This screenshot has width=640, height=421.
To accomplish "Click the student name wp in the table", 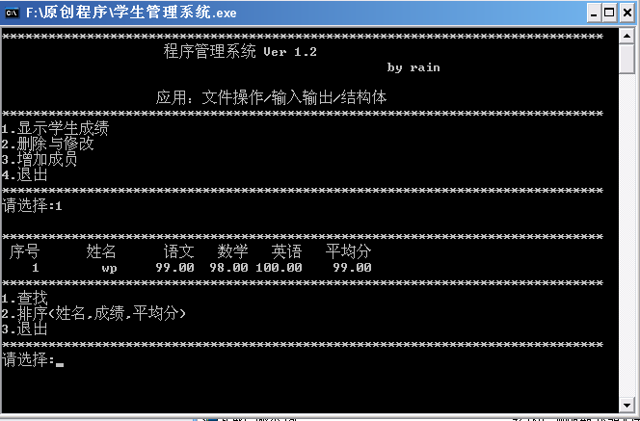I will click(x=109, y=268).
